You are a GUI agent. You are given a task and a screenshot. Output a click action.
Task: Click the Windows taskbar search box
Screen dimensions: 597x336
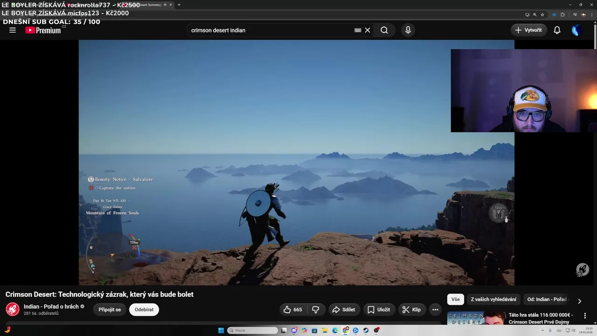(252, 330)
